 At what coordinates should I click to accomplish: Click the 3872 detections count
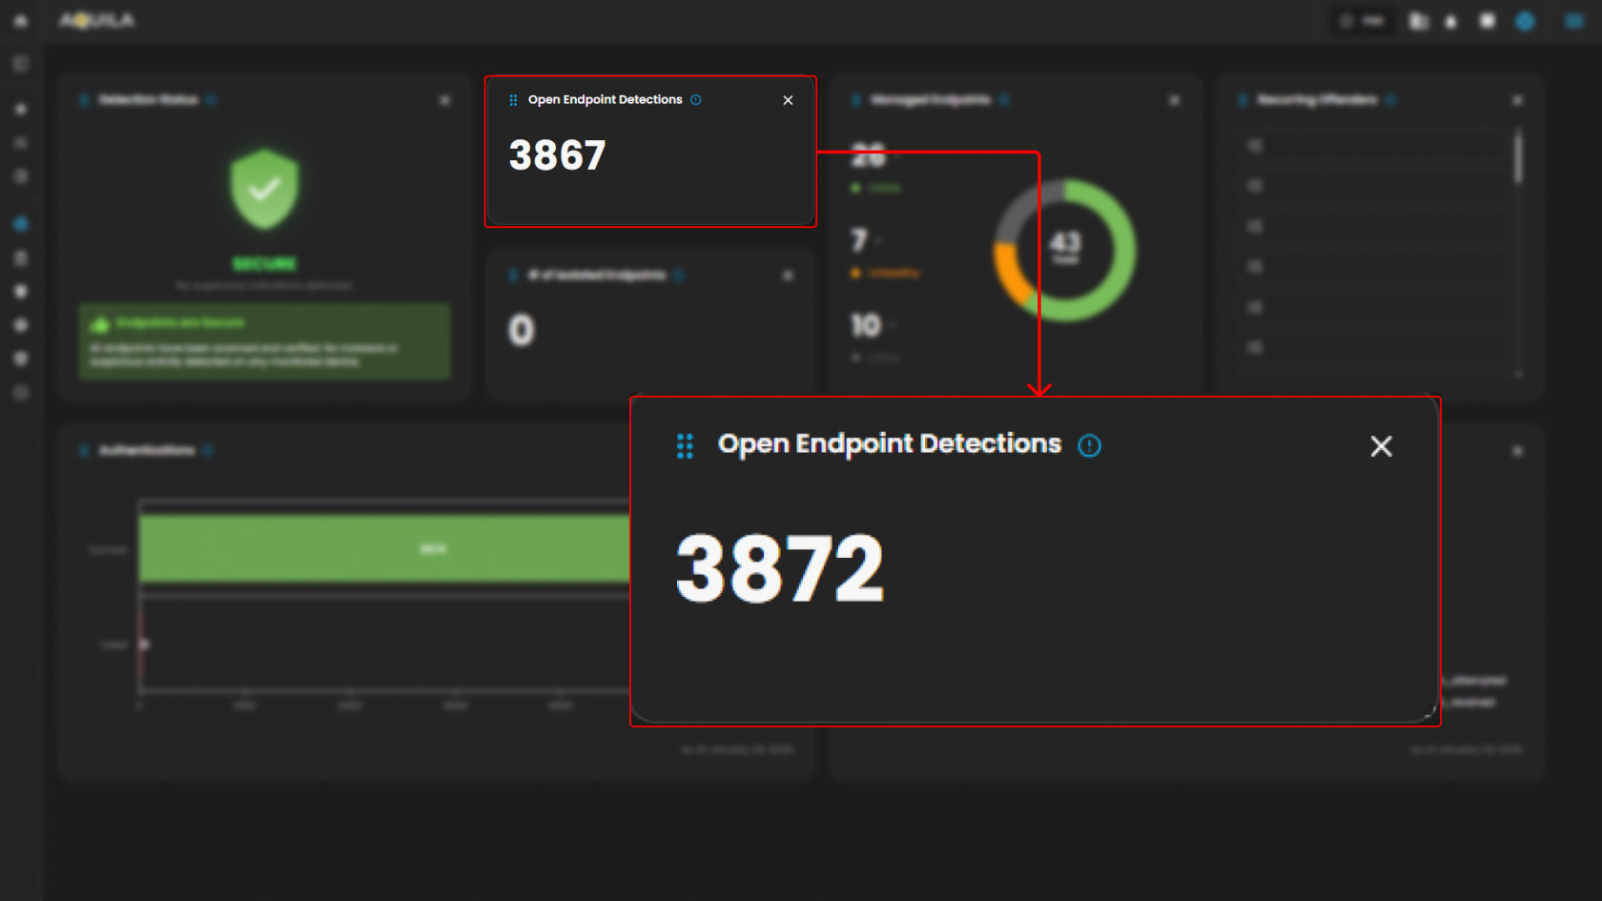(779, 569)
